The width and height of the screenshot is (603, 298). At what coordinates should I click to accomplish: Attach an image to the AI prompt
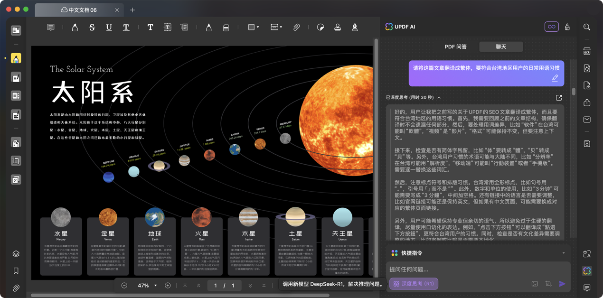[535, 284]
